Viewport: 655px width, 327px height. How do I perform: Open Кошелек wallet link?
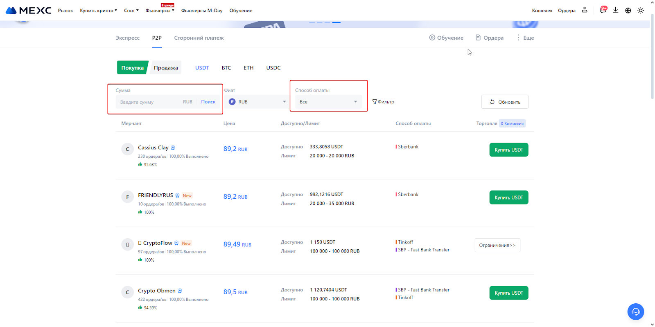coord(542,11)
